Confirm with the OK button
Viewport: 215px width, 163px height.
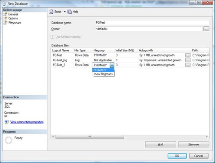pos(177,156)
